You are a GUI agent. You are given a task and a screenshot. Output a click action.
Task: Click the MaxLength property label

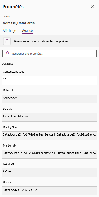point(10,146)
